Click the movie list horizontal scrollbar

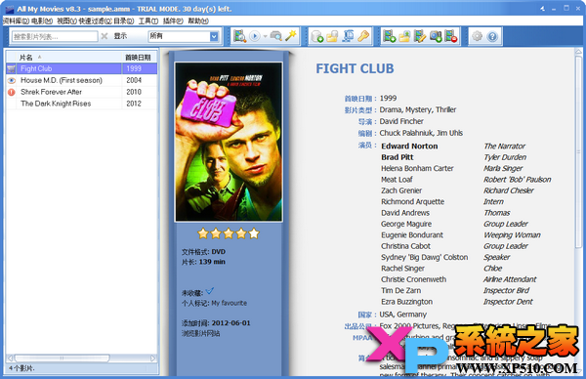(x=81, y=358)
